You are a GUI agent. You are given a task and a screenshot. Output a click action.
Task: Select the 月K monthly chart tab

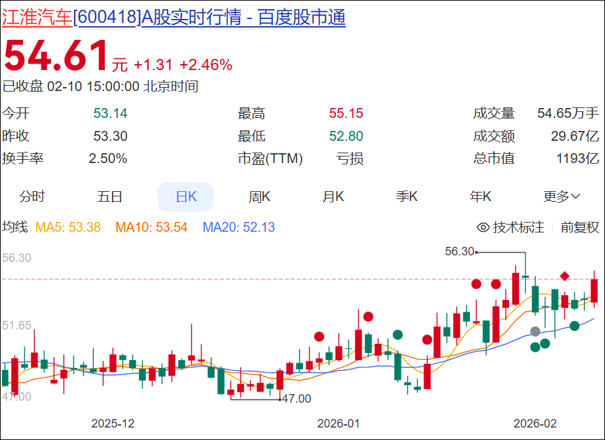click(333, 196)
